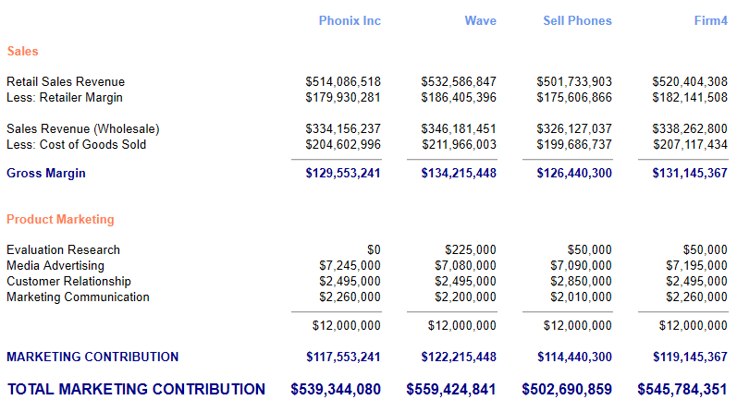Click the Product Marketing section heading
The image size is (737, 412).
tap(60, 219)
